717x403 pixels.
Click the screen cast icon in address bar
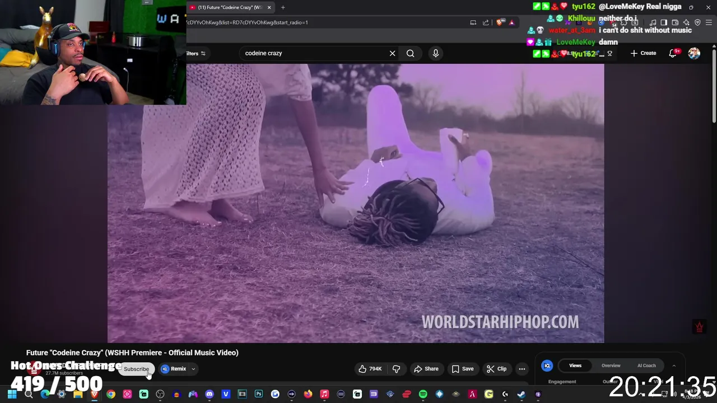pos(473,22)
